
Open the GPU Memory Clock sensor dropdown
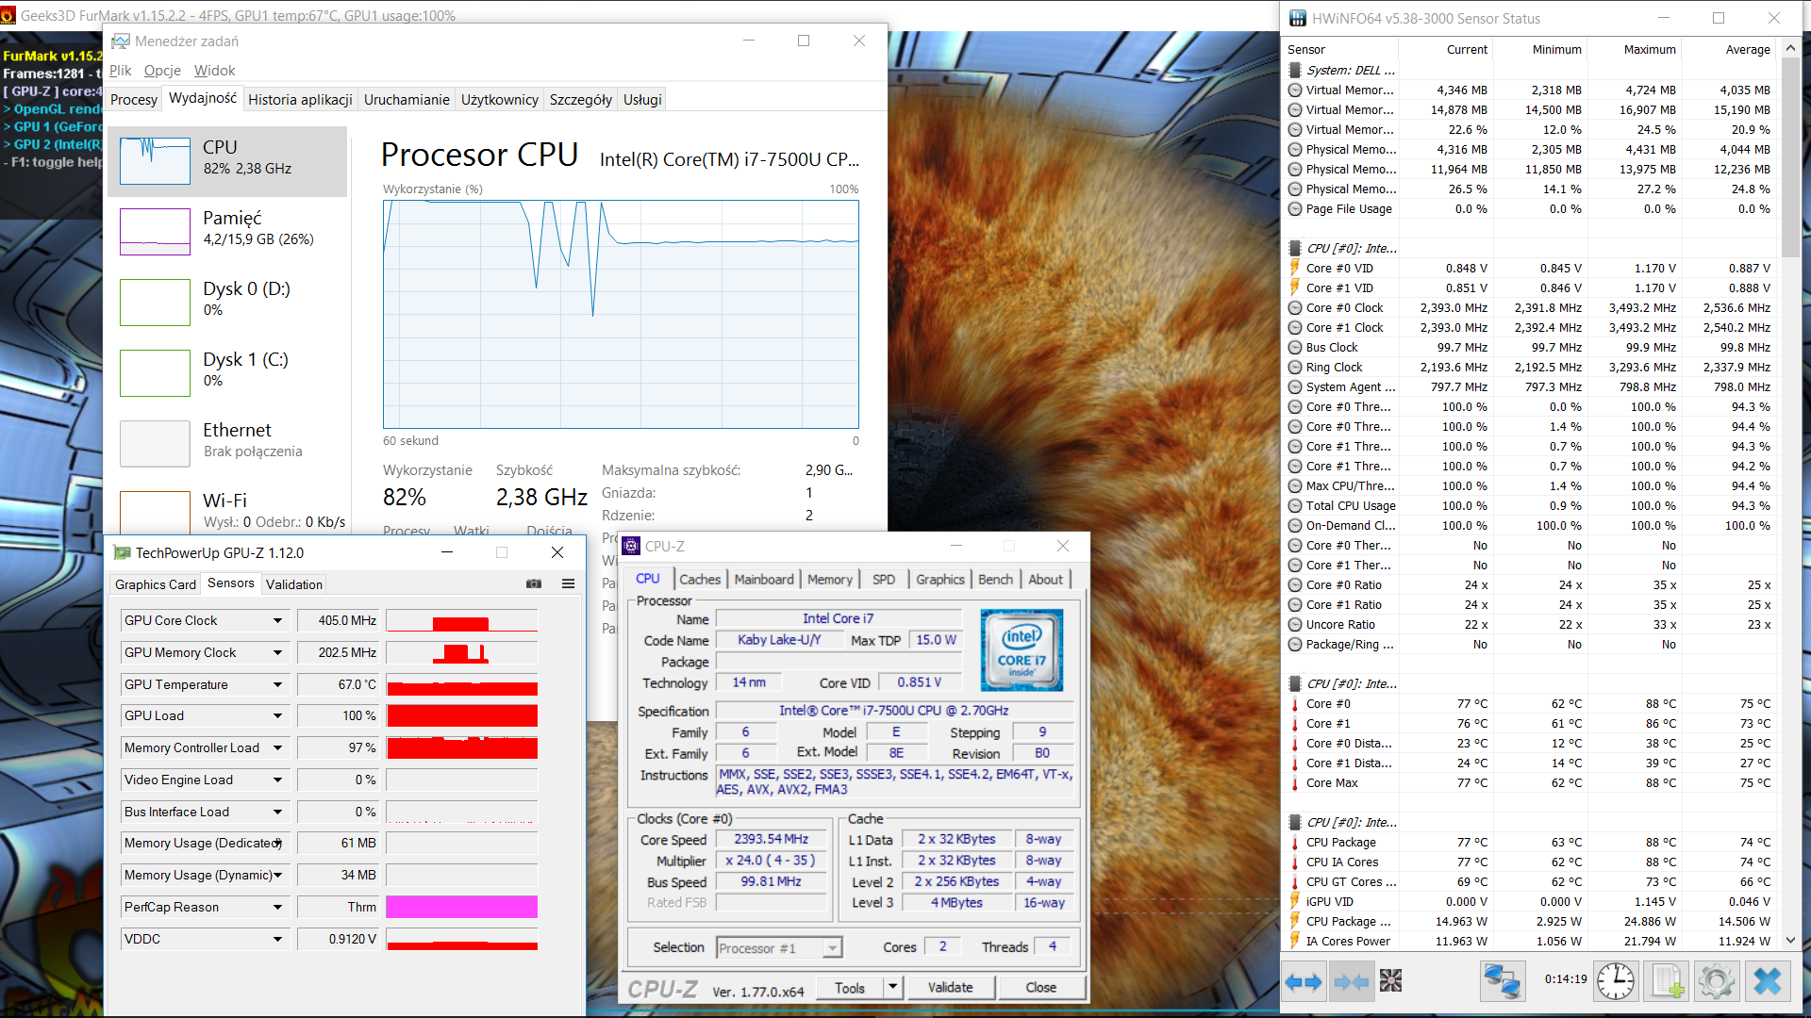click(x=277, y=653)
